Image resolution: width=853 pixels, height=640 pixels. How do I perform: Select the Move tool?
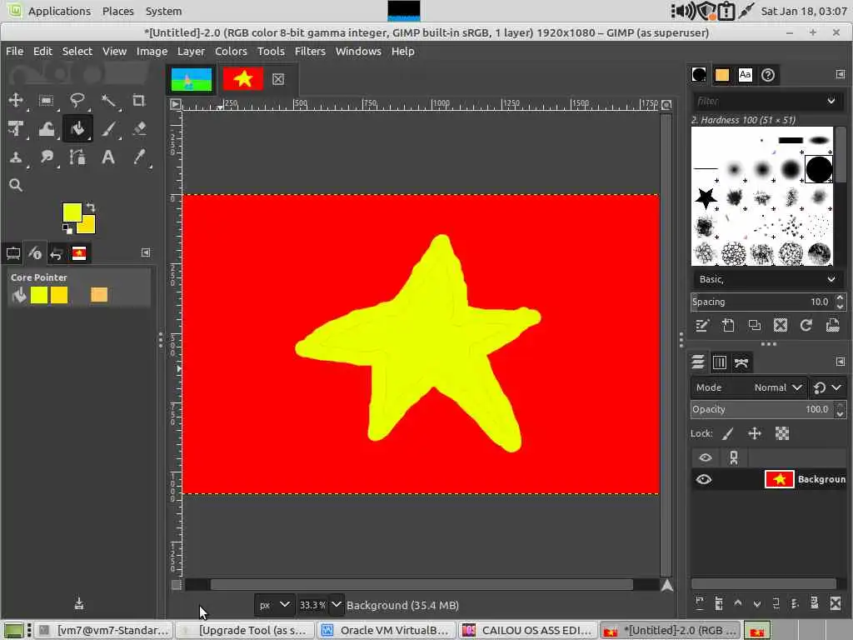[16, 100]
